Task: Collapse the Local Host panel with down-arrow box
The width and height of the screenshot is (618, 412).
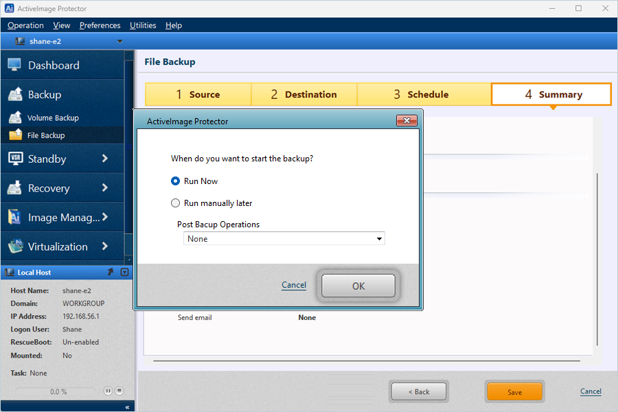Action: pos(124,272)
